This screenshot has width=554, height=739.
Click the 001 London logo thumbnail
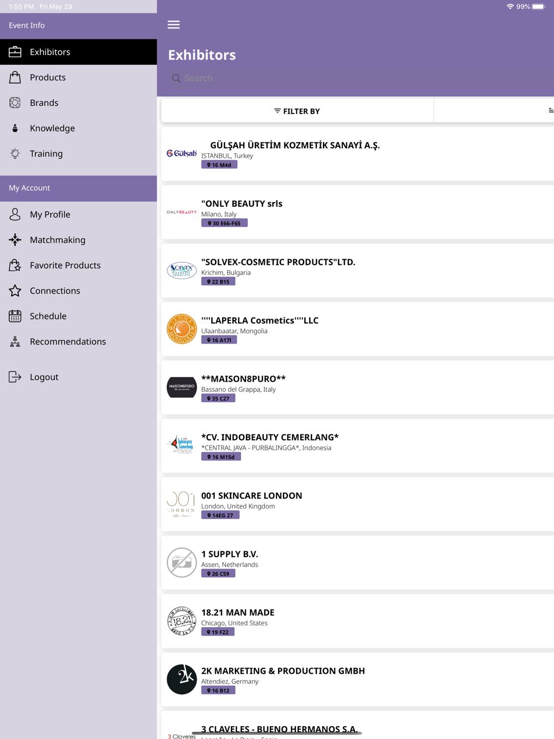coord(182,504)
